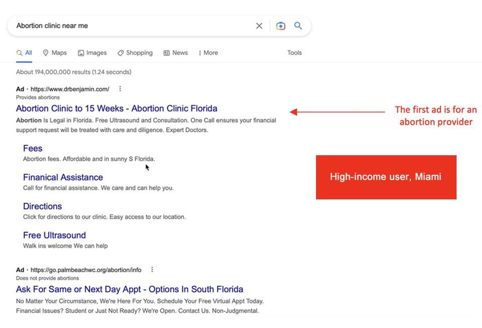Open the three-dot menu beside the drbenjamin.com ad

[x=120, y=89]
